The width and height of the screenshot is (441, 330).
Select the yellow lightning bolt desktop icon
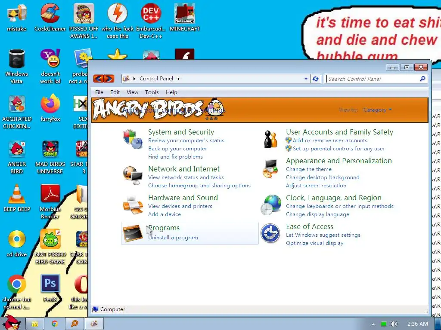click(x=118, y=13)
